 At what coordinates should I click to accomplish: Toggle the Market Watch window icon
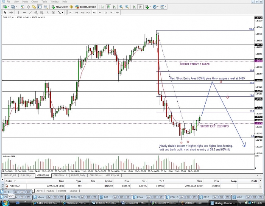(x=22, y=7)
